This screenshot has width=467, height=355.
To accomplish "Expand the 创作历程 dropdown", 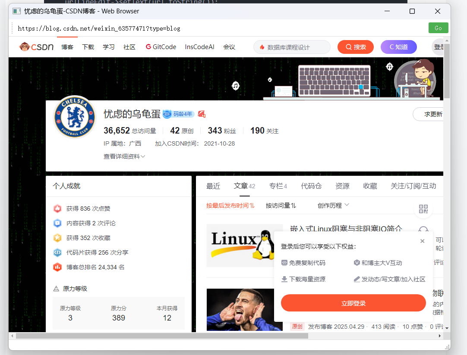I will coord(333,206).
